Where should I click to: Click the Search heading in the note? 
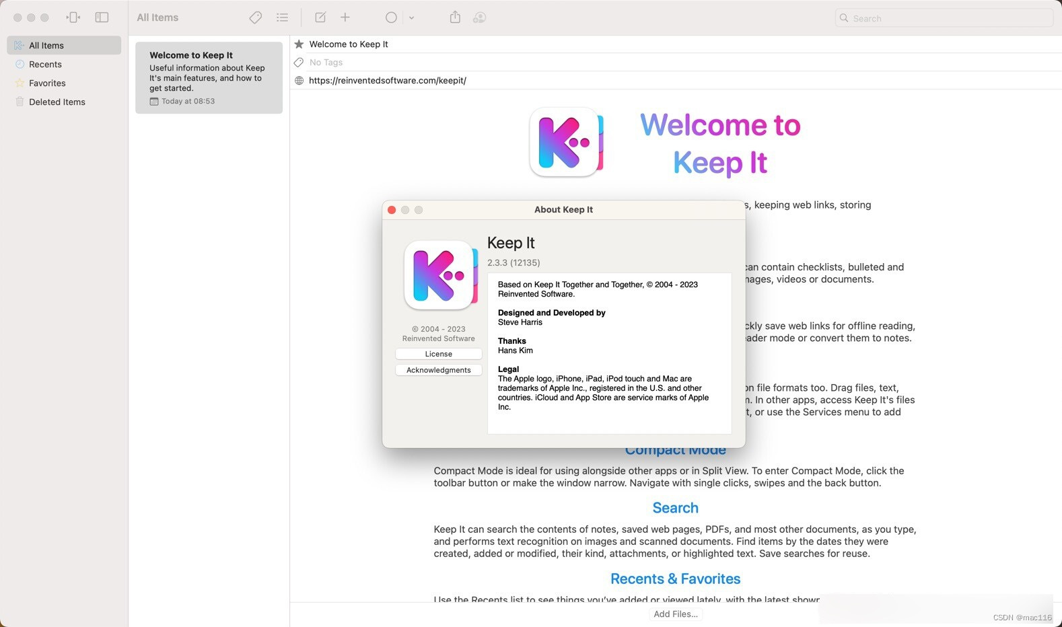tap(676, 508)
